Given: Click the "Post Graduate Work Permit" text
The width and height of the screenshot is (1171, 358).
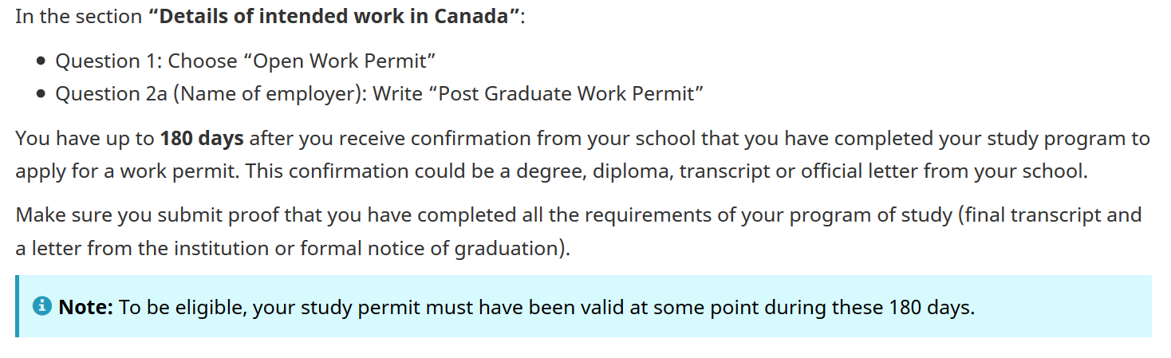Looking at the screenshot, I should point(566,94).
